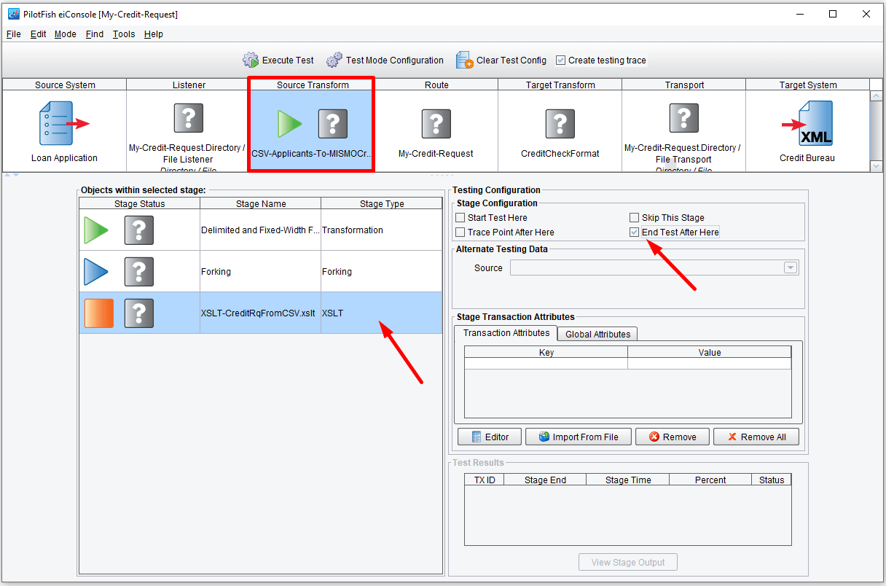
Task: Open the Help menu
Action: [154, 34]
